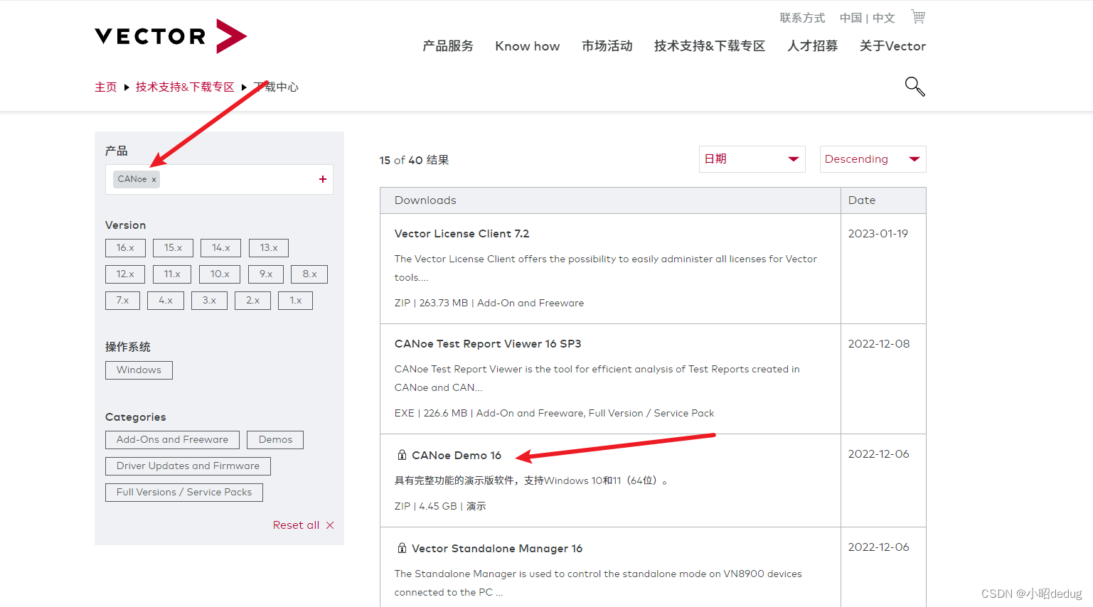This screenshot has height=607, width=1093.
Task: Click the Date column header
Action: (x=862, y=200)
